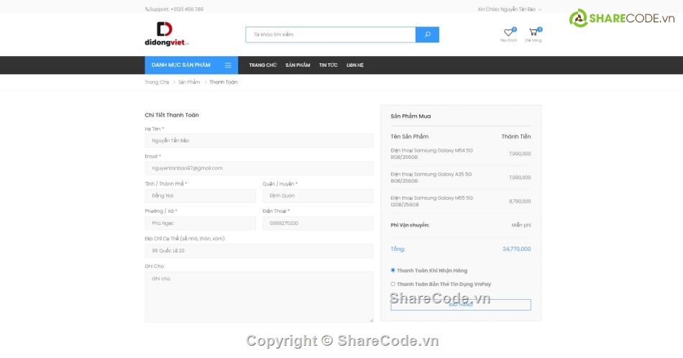683x358 pixels.
Task: Click Samsung Galaxy M55 5G product row
Action: click(x=461, y=201)
